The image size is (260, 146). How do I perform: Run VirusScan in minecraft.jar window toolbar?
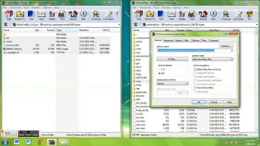[226, 15]
